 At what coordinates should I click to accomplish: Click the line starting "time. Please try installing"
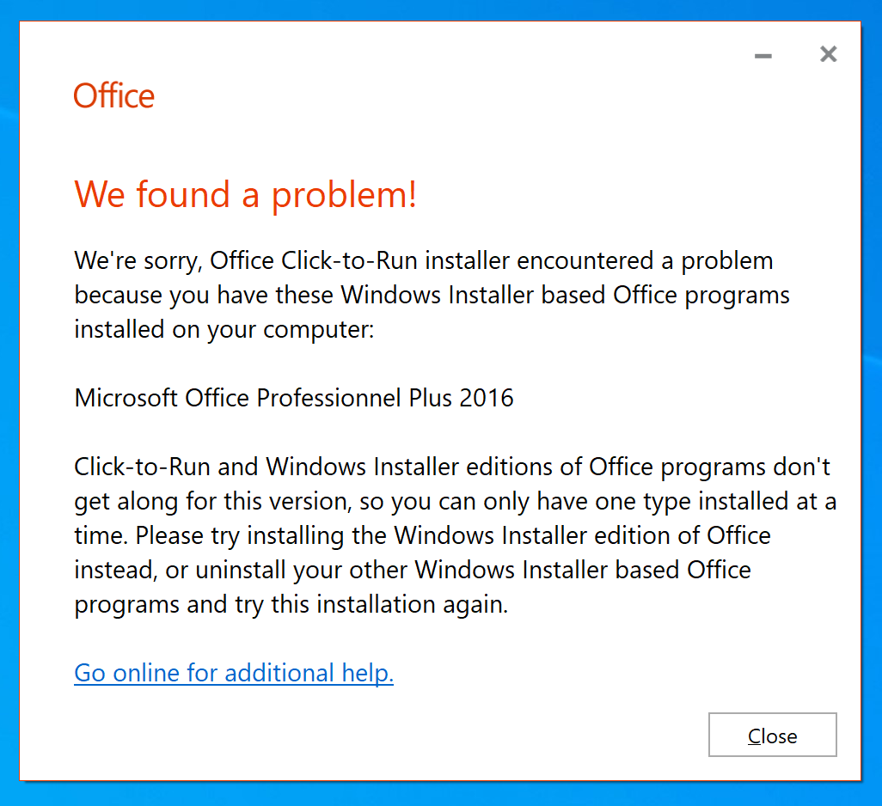coord(422,535)
